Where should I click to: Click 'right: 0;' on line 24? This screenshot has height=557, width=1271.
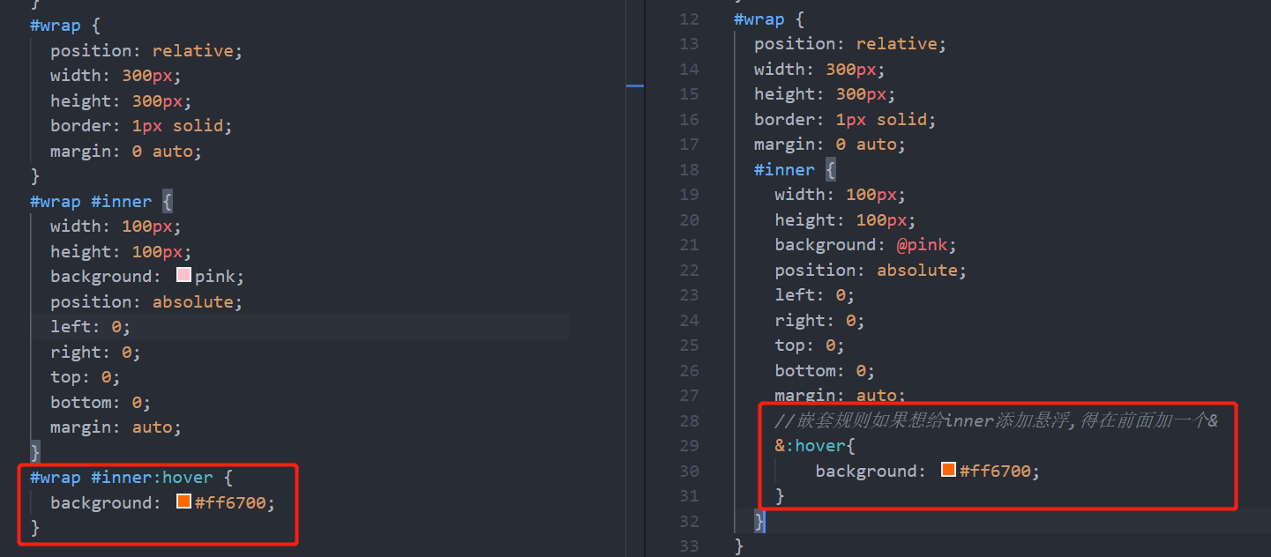click(819, 320)
